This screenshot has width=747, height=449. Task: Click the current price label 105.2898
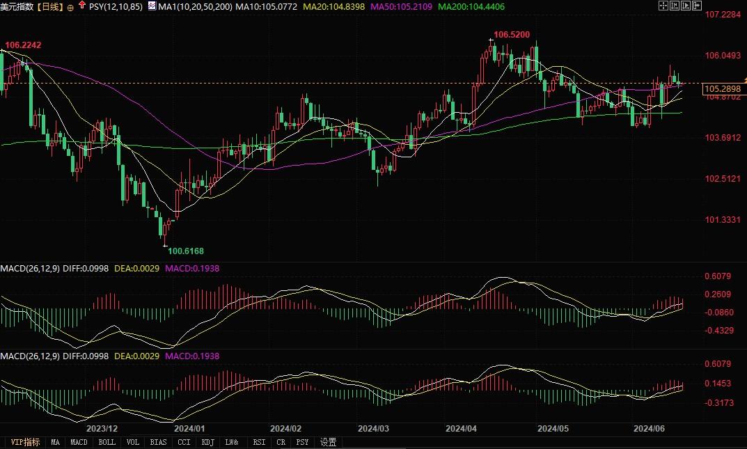point(721,89)
